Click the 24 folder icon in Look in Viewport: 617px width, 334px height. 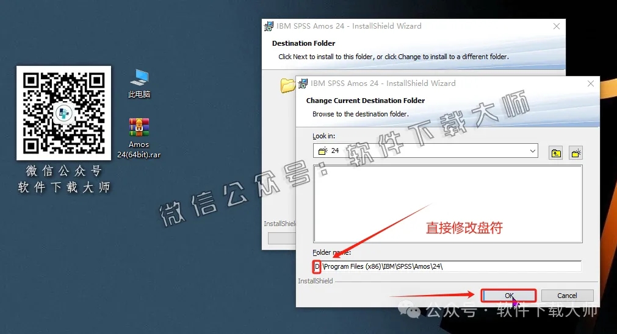tap(323, 151)
